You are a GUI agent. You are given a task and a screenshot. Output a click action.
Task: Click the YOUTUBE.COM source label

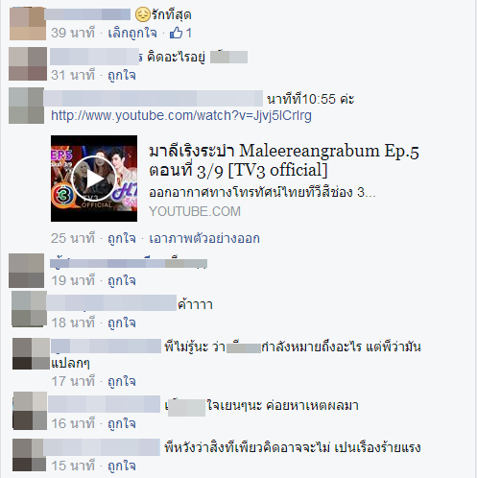195,211
